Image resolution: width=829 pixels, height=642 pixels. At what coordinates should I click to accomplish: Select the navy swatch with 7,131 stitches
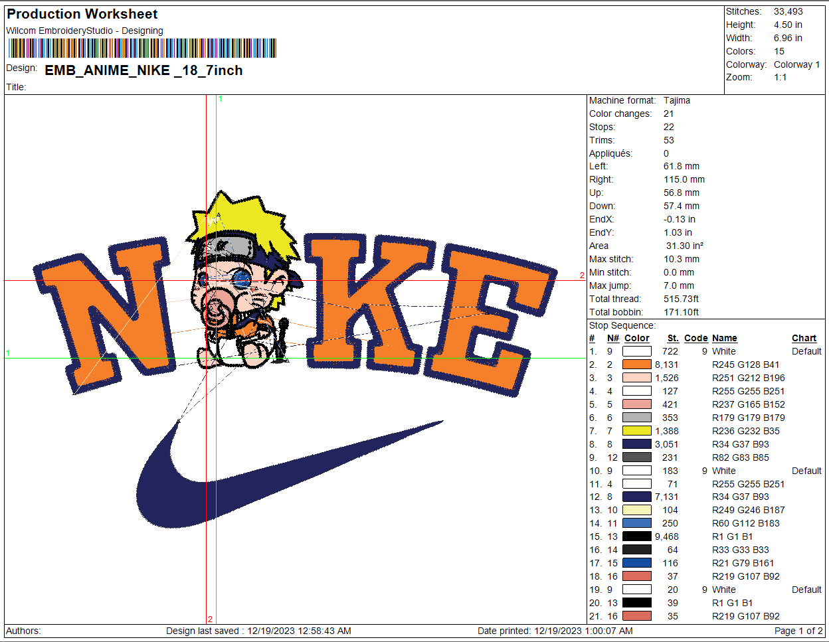636,497
